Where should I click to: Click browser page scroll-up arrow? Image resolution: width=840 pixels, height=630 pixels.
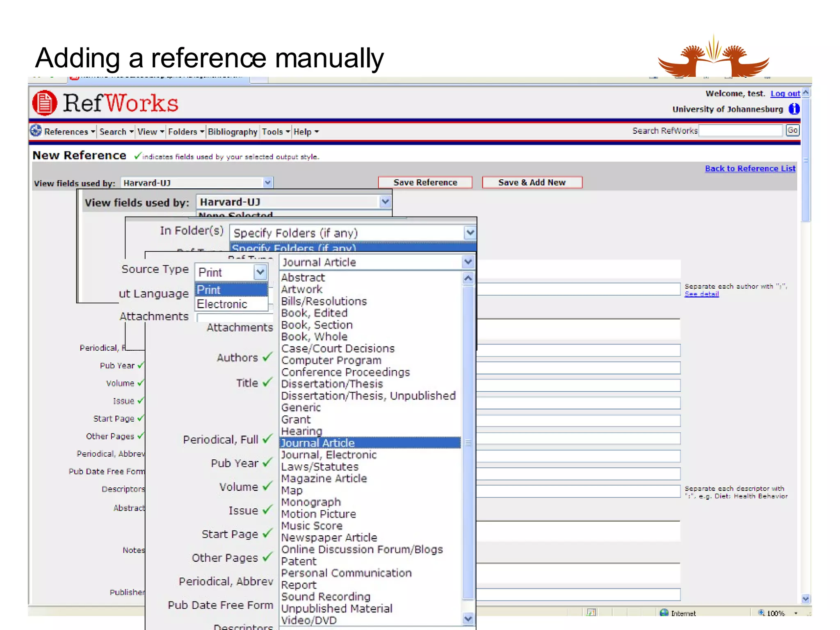[x=806, y=92]
